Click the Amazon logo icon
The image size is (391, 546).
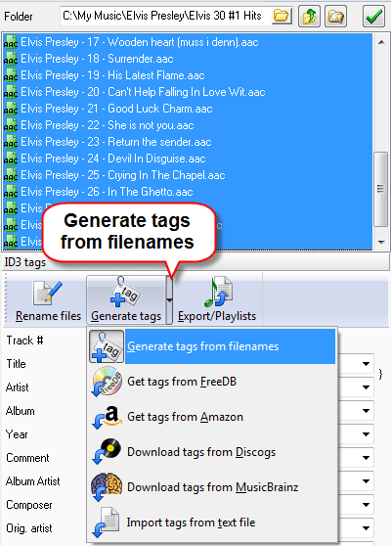[107, 417]
